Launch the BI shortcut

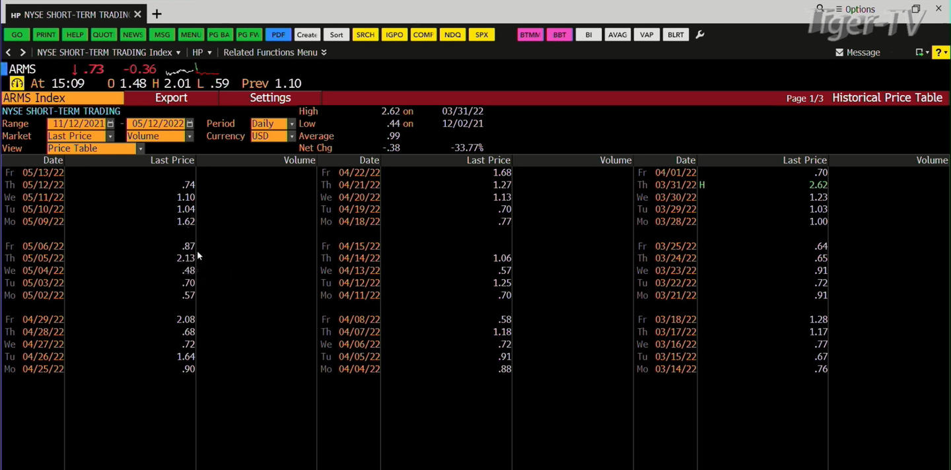click(588, 34)
